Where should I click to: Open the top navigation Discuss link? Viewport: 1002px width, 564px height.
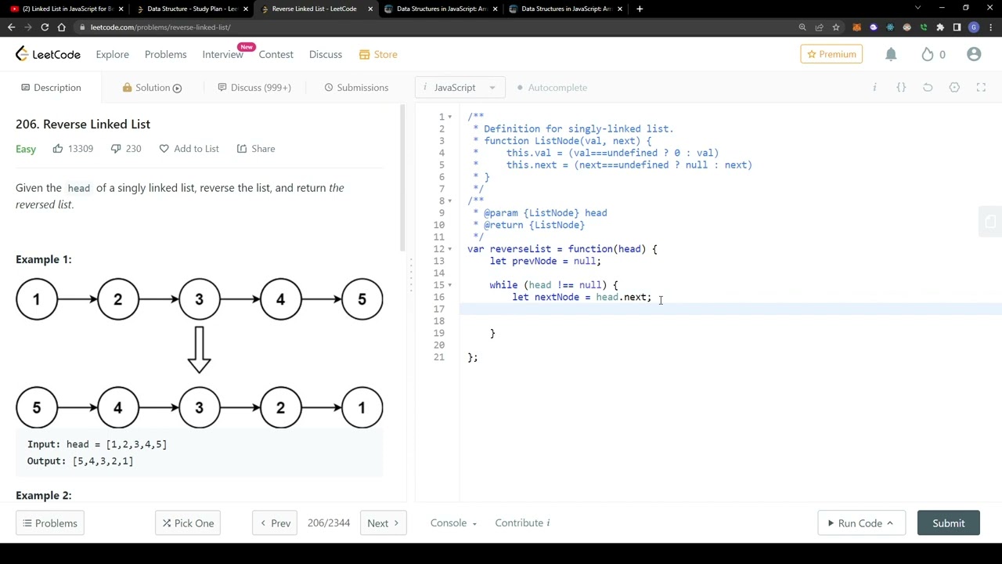pyautogui.click(x=325, y=54)
